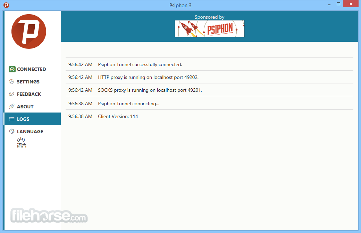Close the Psiphon 3 window
The image size is (361, 233).
(x=351, y=4)
